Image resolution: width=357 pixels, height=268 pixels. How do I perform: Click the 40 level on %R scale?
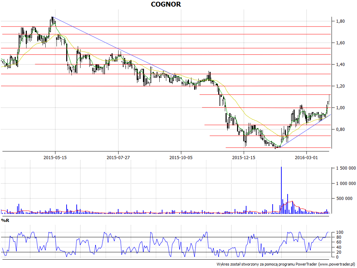(x=339, y=247)
